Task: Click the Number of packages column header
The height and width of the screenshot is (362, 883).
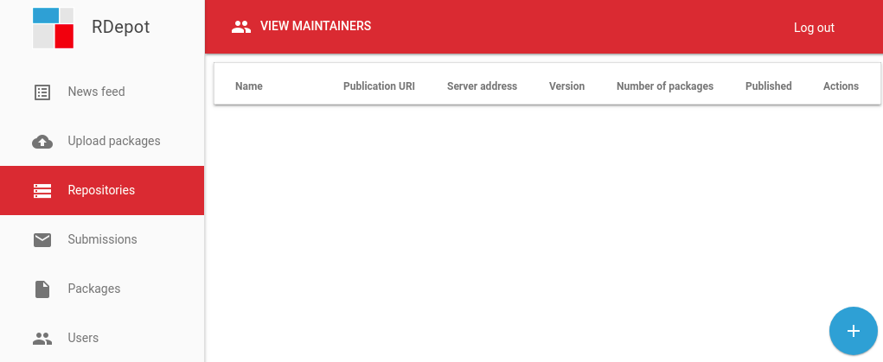Action: (x=665, y=86)
